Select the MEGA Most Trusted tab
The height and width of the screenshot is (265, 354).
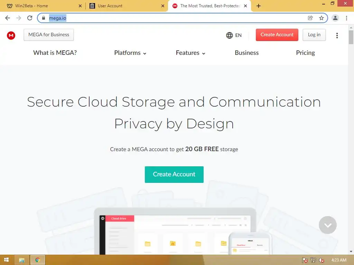[210, 6]
